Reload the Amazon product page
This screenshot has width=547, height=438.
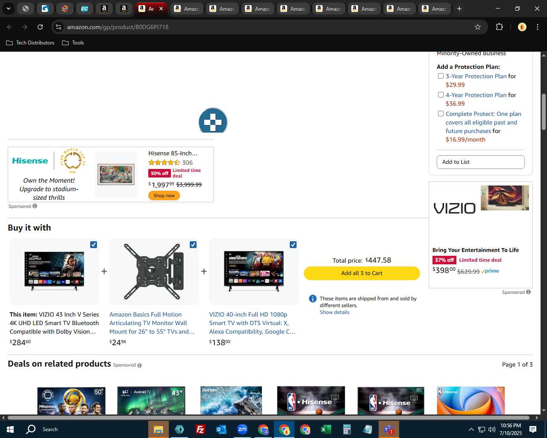point(40,27)
